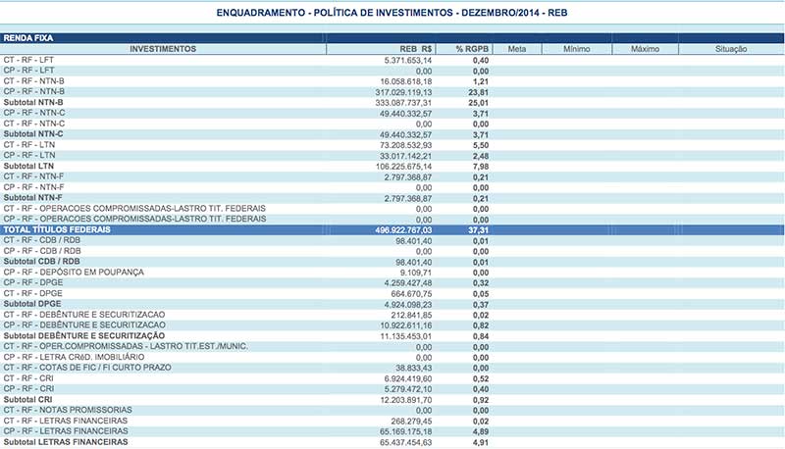Screen dimensions: 785x449
Task: Select the TOTAL TÍTULOS FEDERAIS row label
Action: tap(57, 229)
